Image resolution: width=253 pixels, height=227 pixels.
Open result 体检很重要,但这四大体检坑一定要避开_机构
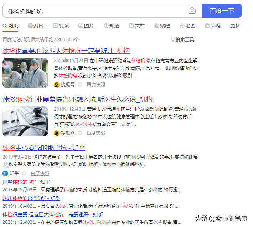click(x=66, y=51)
